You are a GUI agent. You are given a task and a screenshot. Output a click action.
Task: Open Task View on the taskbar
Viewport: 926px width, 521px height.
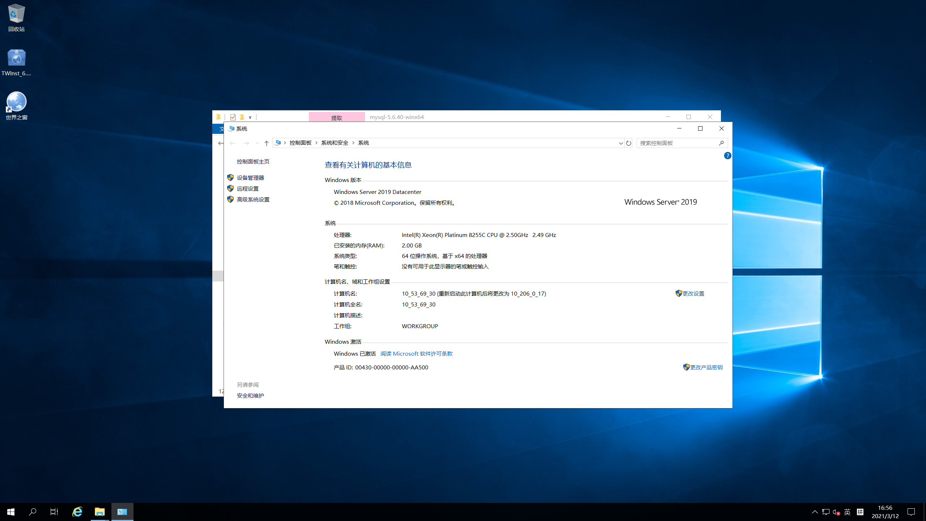(54, 512)
